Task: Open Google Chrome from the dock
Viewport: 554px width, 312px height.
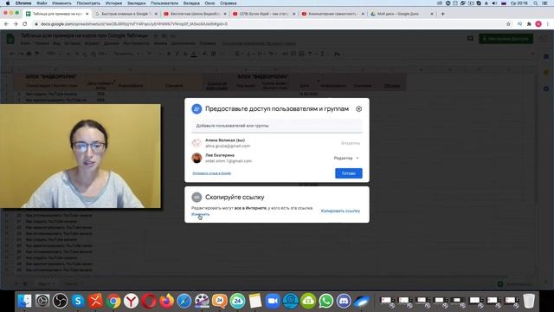Action: (113, 301)
